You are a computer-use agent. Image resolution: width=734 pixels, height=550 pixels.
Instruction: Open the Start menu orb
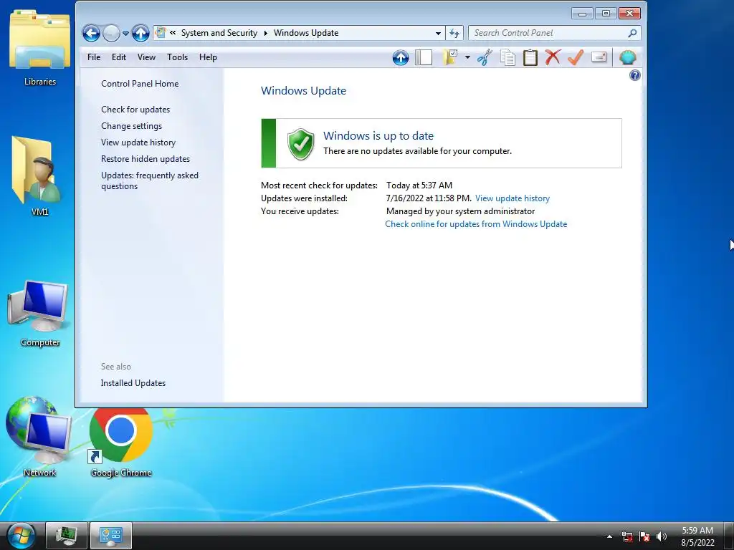pos(19,536)
